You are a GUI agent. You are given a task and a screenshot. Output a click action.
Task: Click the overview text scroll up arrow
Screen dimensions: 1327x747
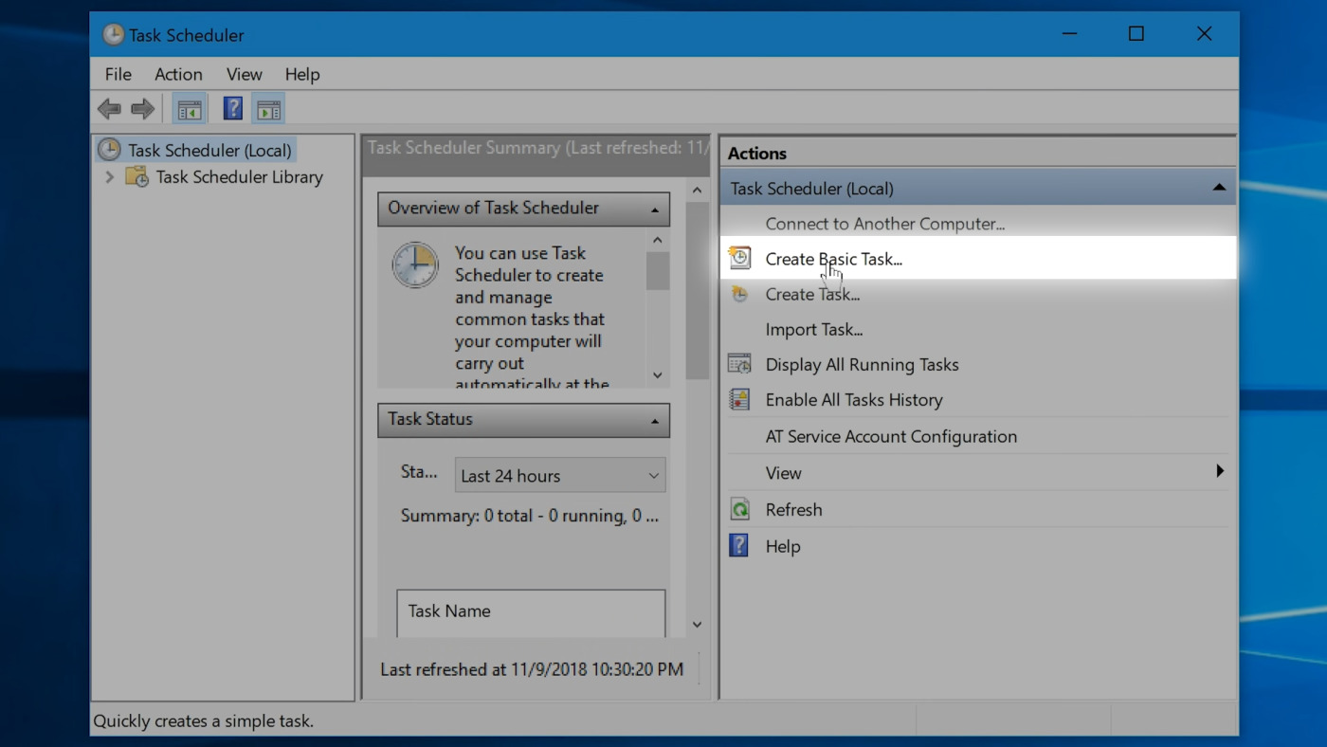(658, 240)
